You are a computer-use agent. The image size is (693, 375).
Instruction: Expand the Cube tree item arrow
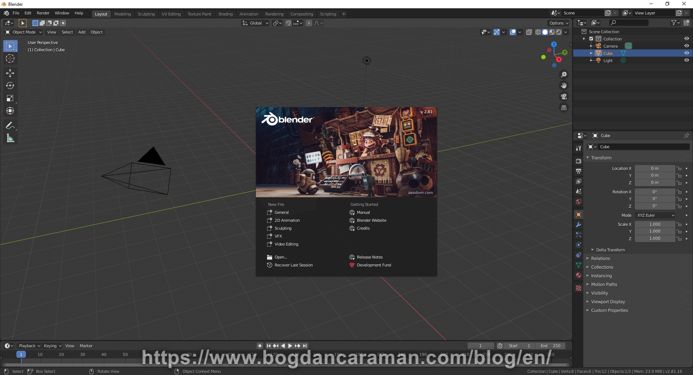click(591, 53)
